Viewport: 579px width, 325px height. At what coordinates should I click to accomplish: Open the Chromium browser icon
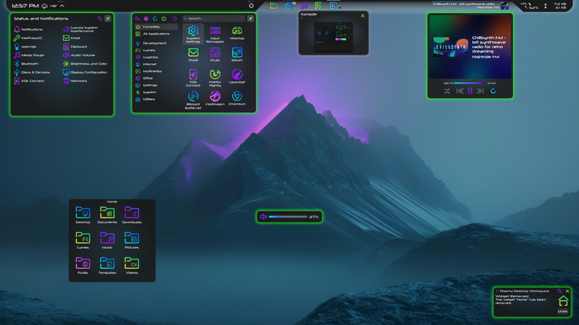(237, 98)
